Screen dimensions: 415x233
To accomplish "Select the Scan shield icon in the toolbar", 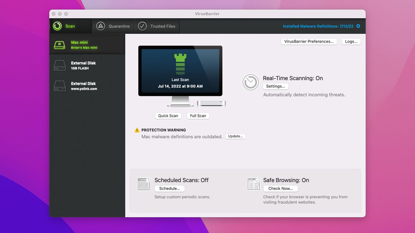I will tap(57, 26).
